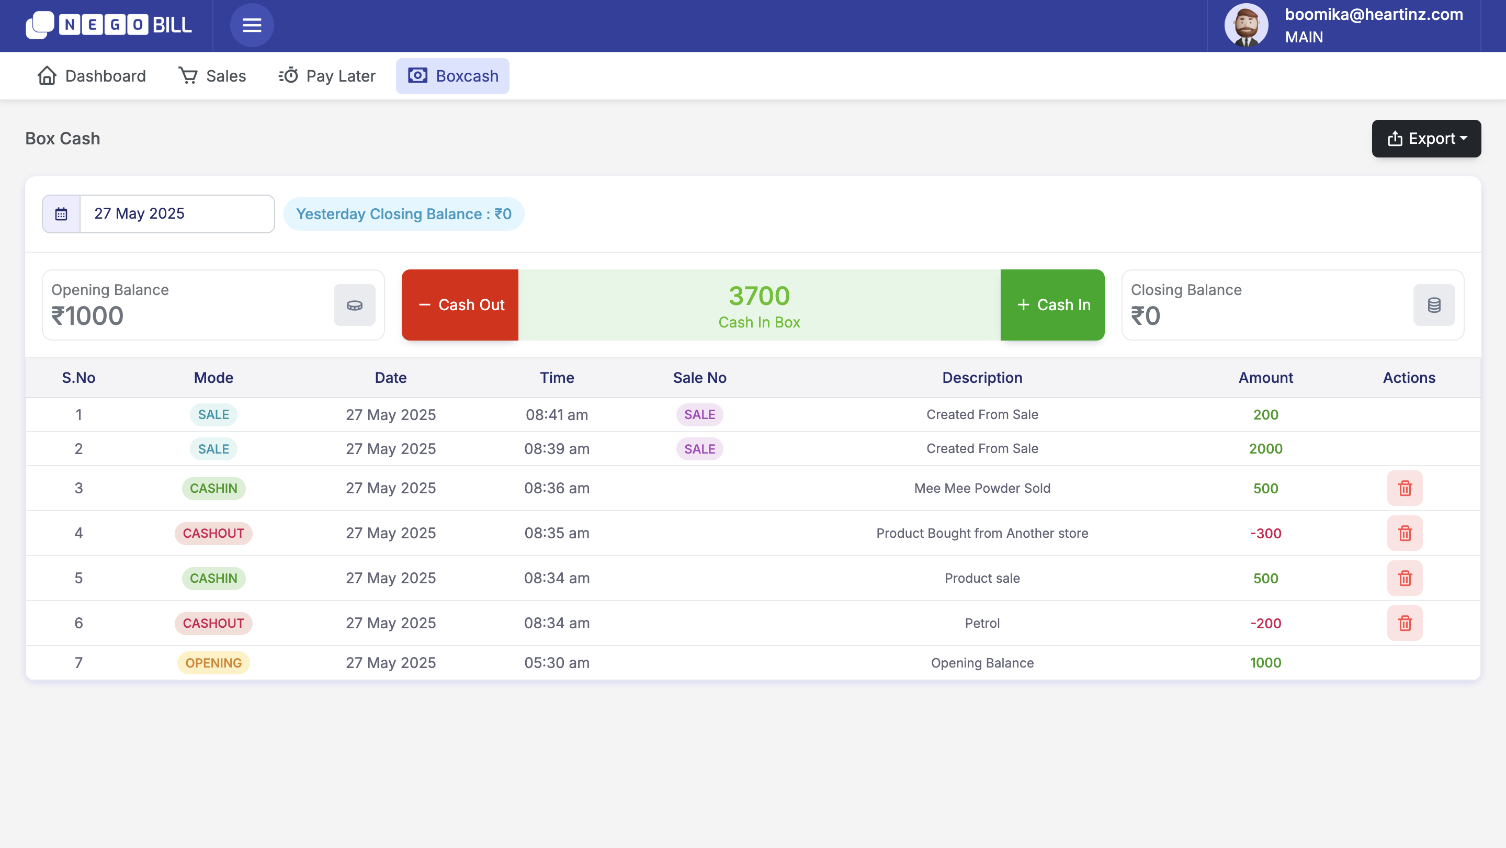Go to the Dashboard tab
Screen dimensions: 1506x848
point(92,76)
